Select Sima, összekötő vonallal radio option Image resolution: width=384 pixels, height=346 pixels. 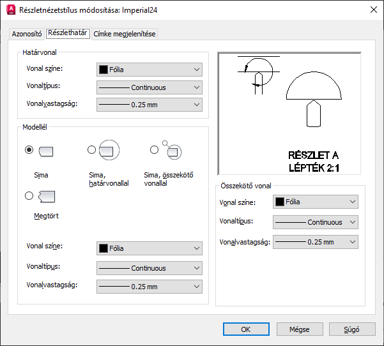(154, 149)
